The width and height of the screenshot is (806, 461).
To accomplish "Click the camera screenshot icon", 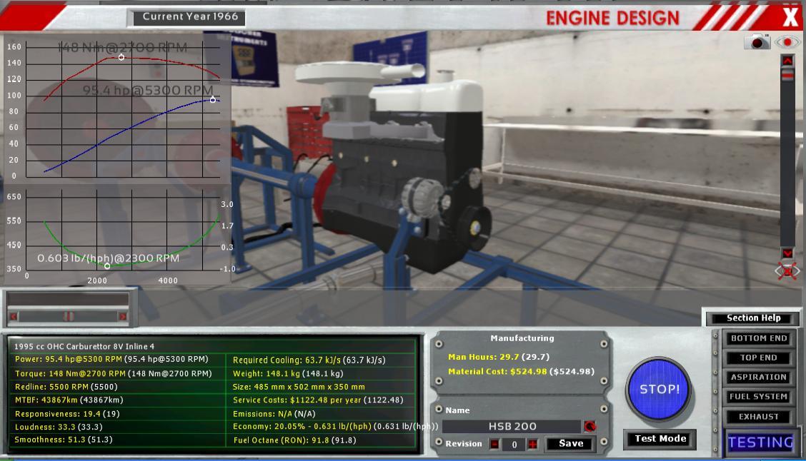I will point(757,42).
